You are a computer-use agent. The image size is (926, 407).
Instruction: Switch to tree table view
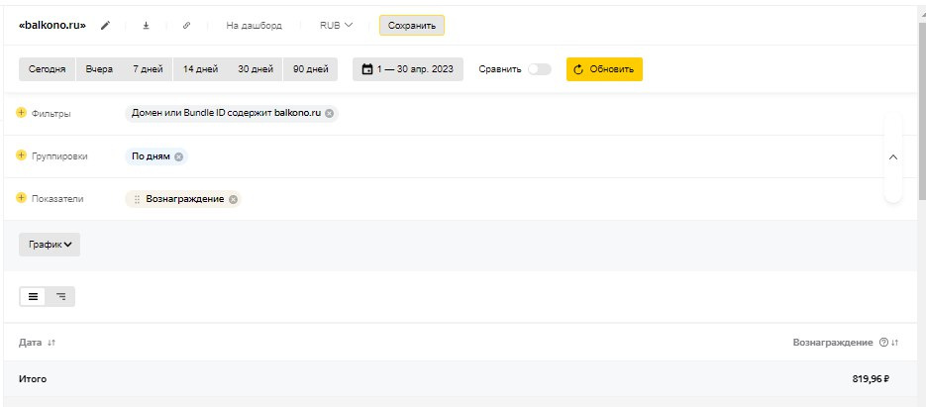pyautogui.click(x=60, y=296)
